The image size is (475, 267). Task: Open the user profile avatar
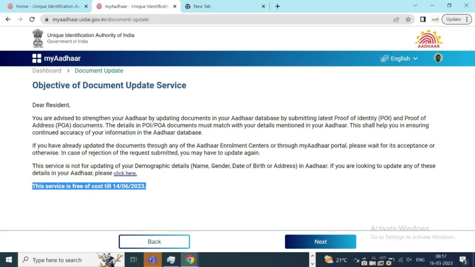438,58
